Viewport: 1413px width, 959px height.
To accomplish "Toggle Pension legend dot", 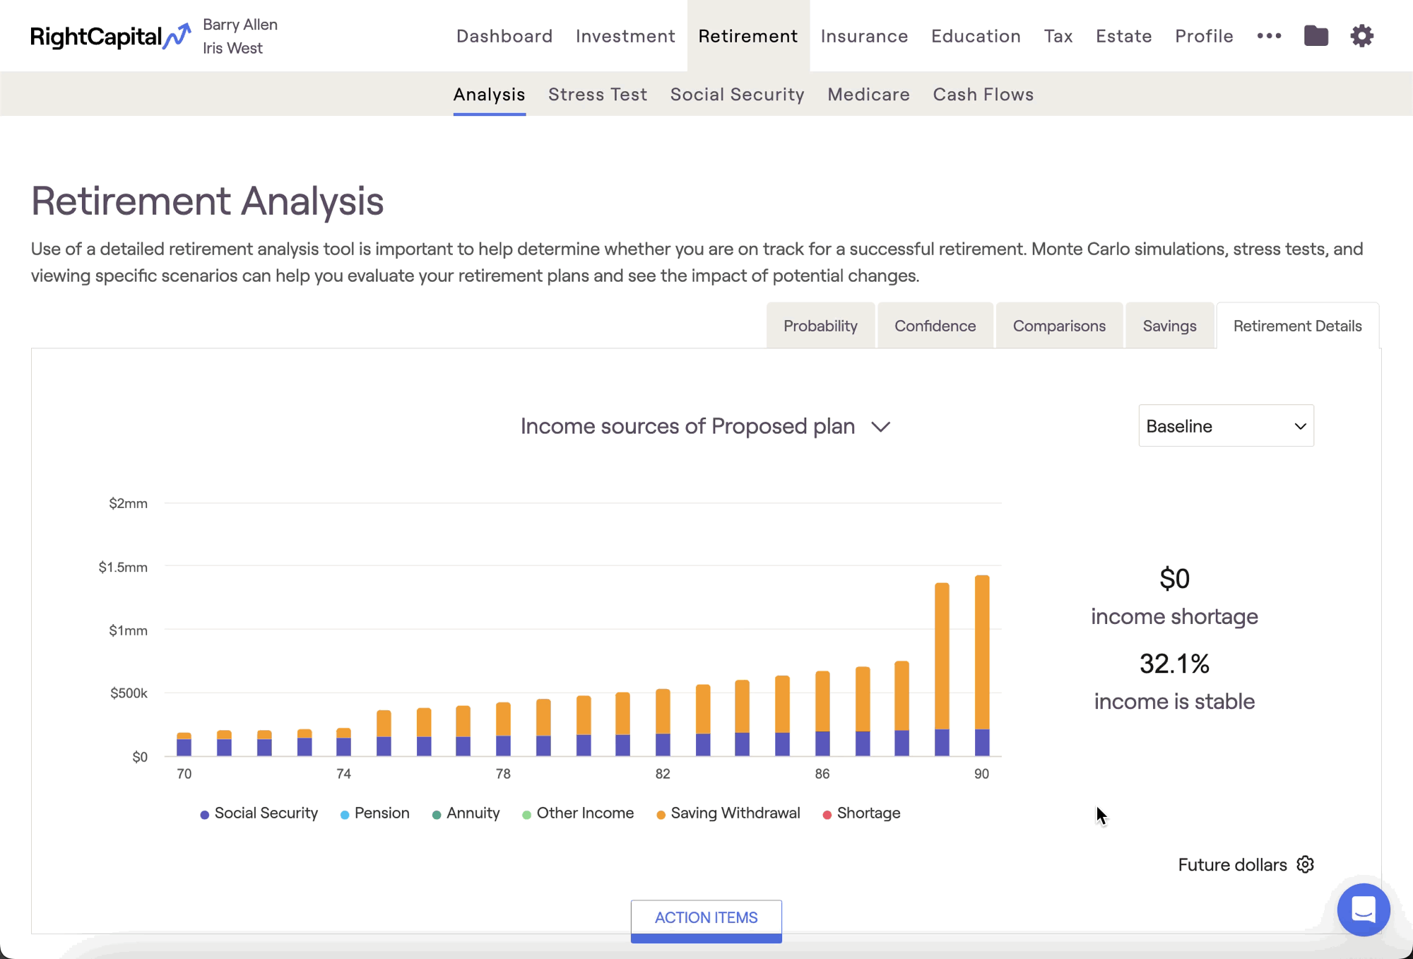I will 345,815.
